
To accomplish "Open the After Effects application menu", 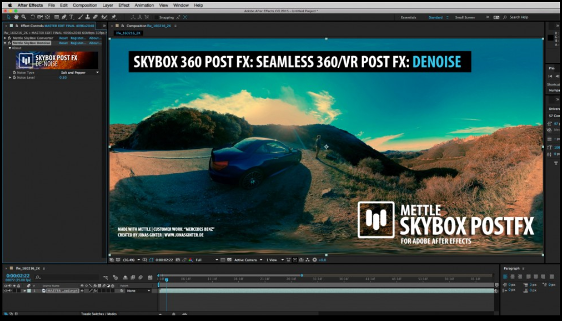I will [x=30, y=6].
